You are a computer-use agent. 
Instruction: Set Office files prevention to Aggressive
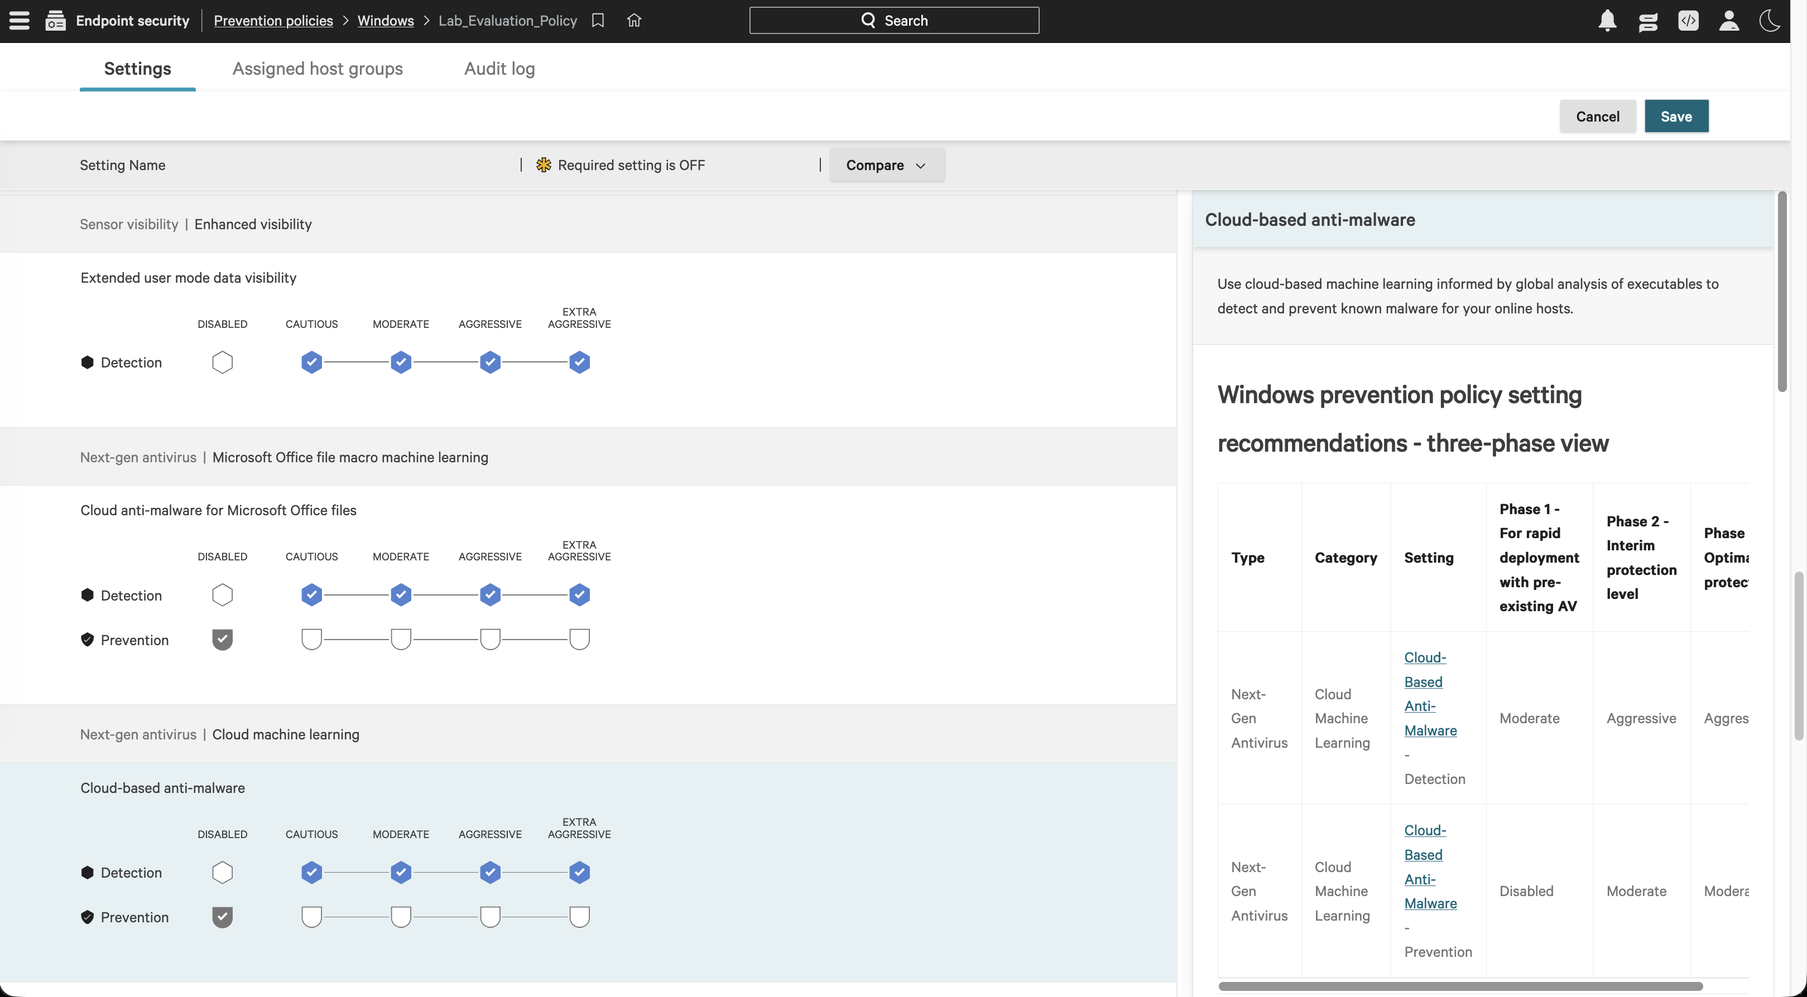(x=491, y=640)
